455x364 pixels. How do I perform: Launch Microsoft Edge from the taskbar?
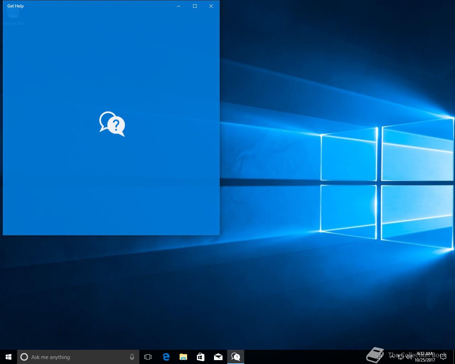coord(166,357)
